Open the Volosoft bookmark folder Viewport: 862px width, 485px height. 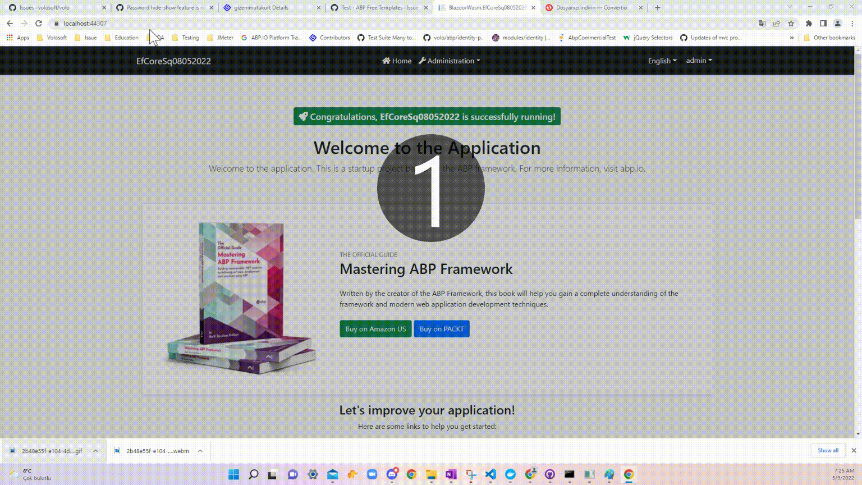click(x=52, y=38)
